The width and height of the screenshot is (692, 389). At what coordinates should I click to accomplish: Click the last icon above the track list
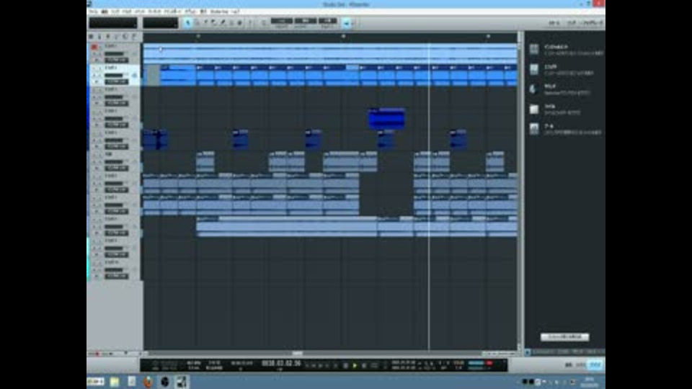pyautogui.click(x=135, y=37)
